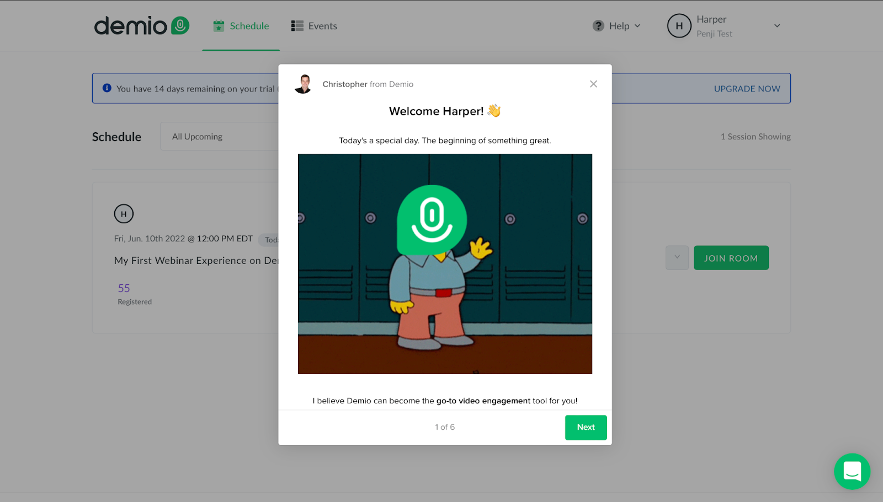883x502 pixels.
Task: Click the 'Welcome Harper!' heading
Action: tap(445, 111)
